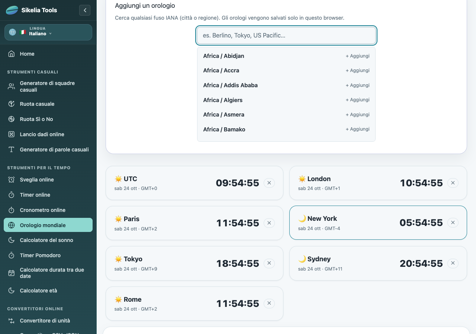Click the New York clock card title
The image size is (476, 334).
click(x=322, y=219)
